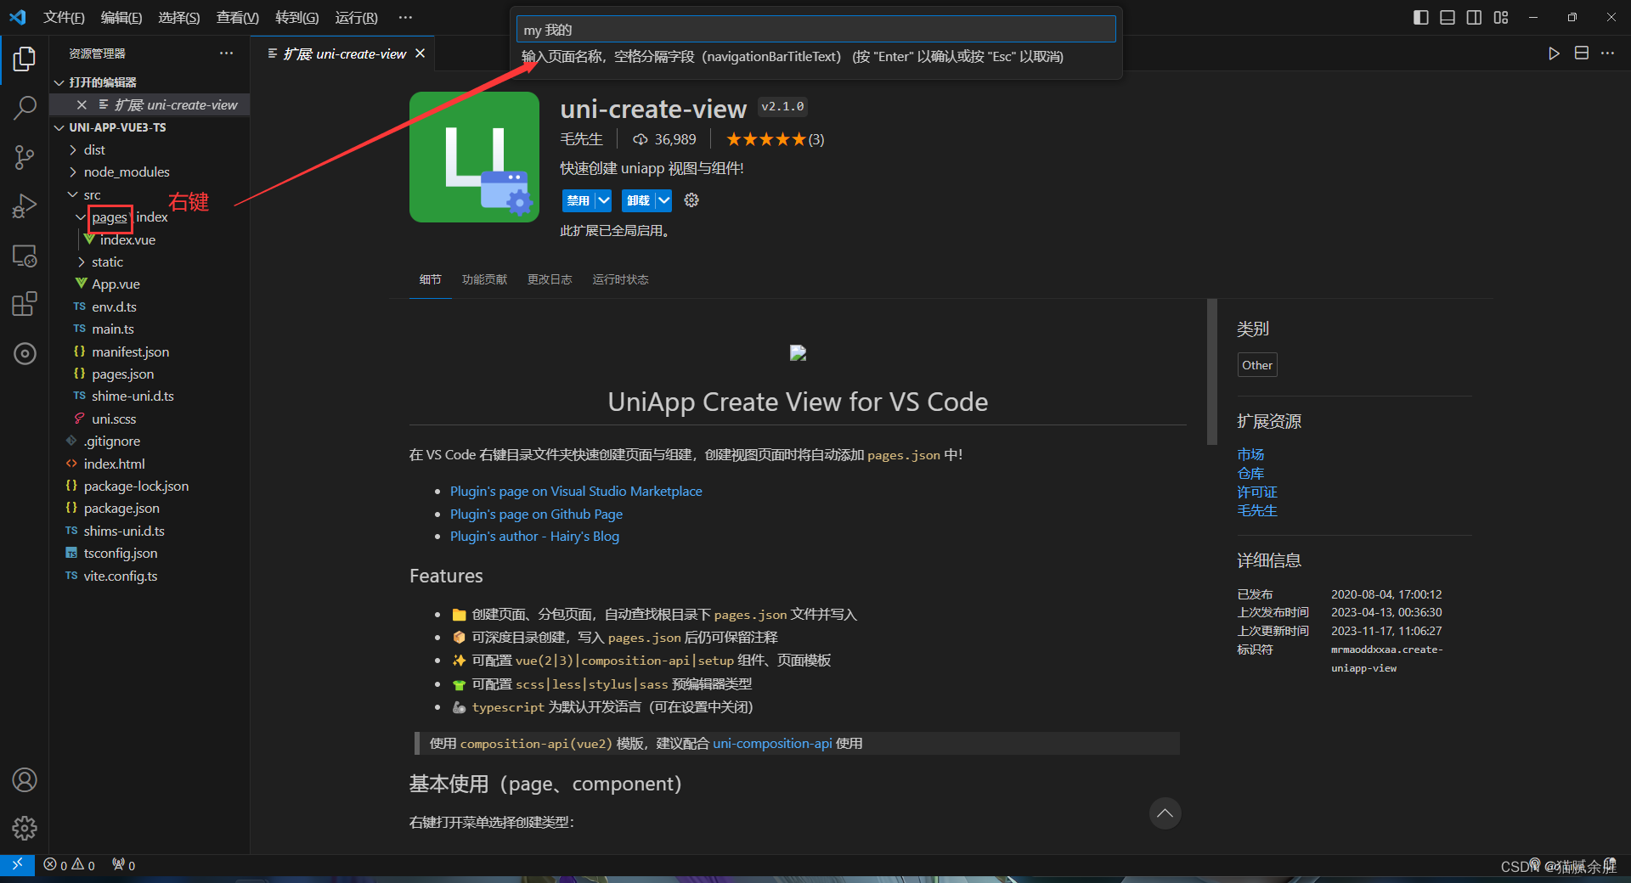The height and width of the screenshot is (883, 1631).
Task: Open Plugin's author - Hairy's Blog link
Action: tap(534, 536)
